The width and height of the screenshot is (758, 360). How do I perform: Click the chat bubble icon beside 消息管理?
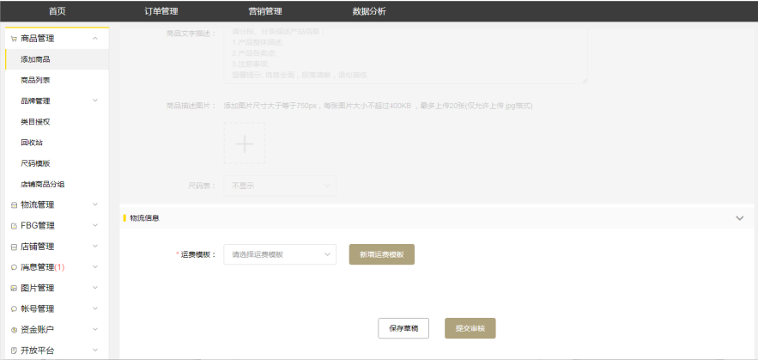click(14, 267)
